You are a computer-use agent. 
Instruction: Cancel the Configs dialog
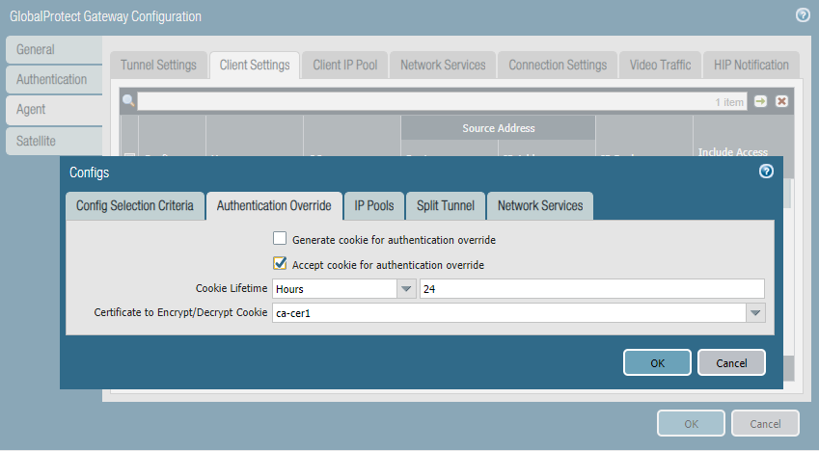point(730,362)
